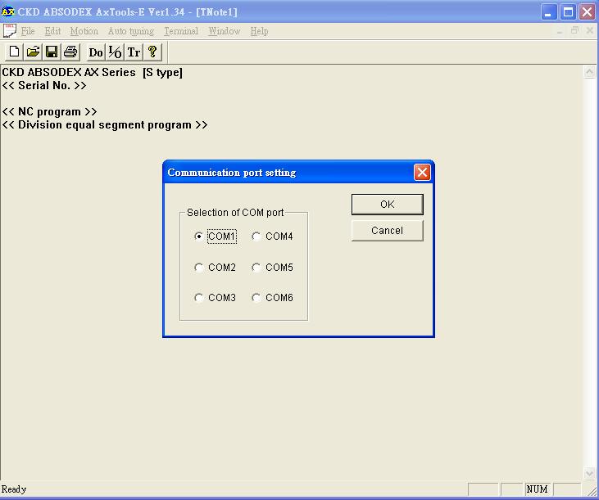599x500 pixels.
Task: Click the Save floppy disk icon
Action: [52, 52]
